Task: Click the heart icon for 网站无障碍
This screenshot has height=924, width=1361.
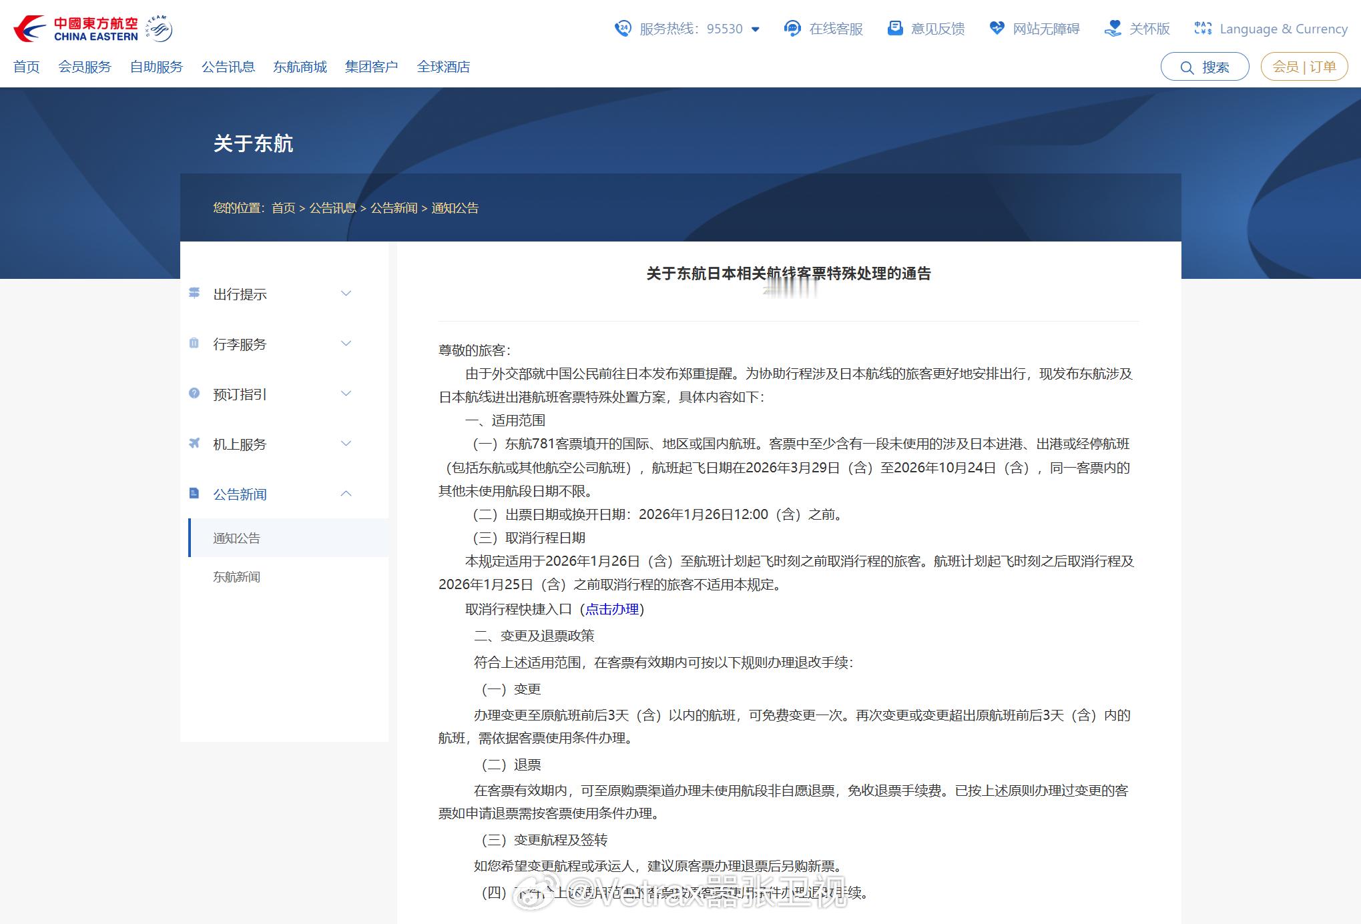Action: tap(997, 28)
